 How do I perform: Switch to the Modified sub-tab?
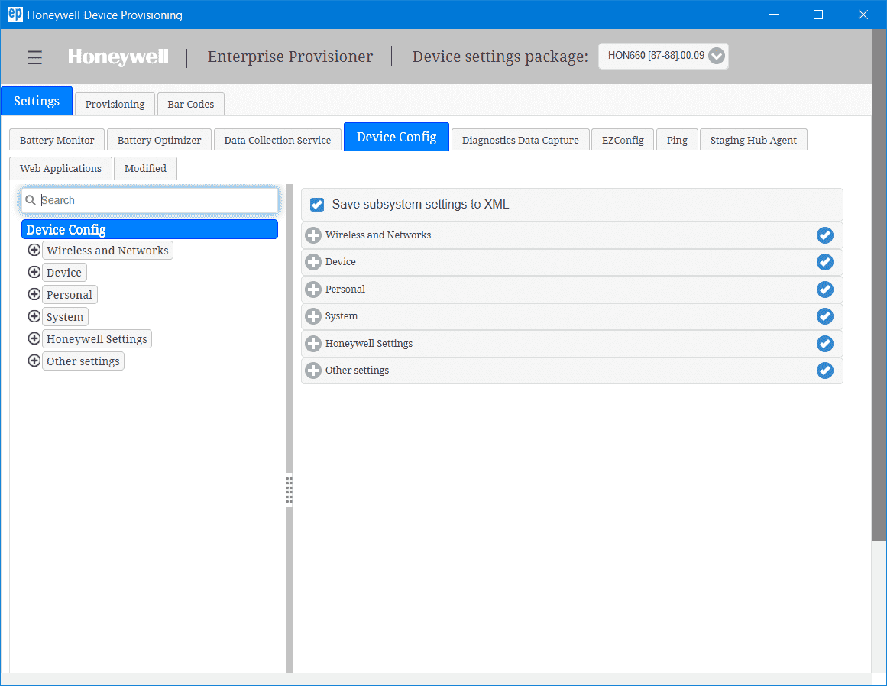point(144,168)
